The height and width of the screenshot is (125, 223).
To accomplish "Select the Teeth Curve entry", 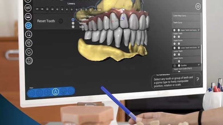I will [x=178, y=22].
